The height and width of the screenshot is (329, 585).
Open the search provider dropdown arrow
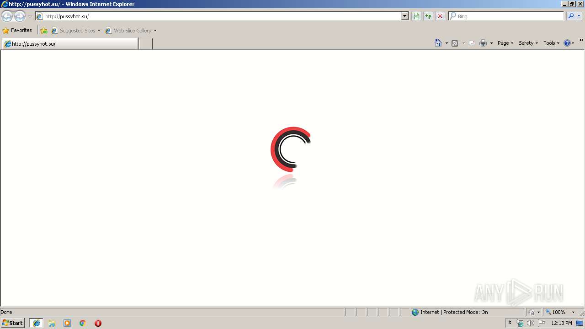579,16
